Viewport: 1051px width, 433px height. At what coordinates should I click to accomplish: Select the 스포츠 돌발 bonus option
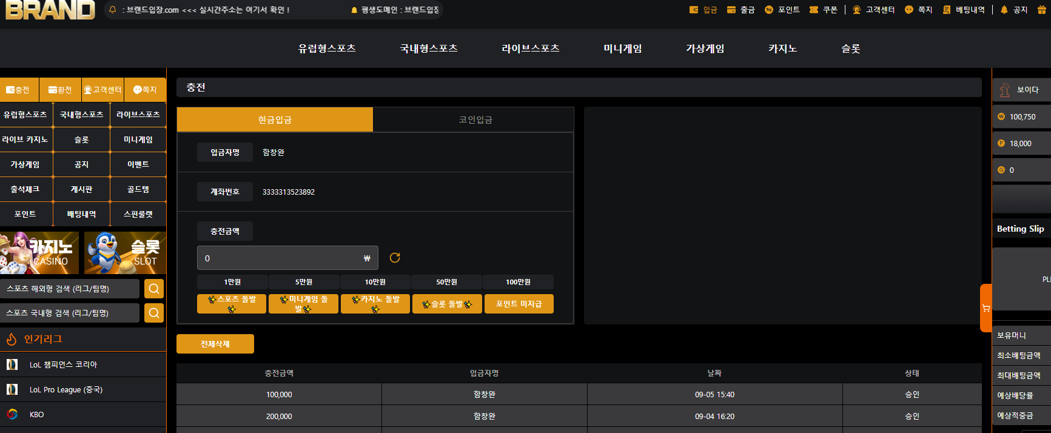(x=232, y=304)
